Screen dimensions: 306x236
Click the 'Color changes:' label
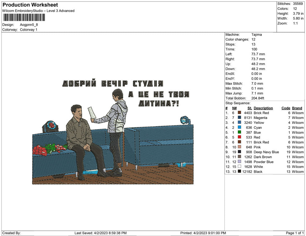click(237, 39)
